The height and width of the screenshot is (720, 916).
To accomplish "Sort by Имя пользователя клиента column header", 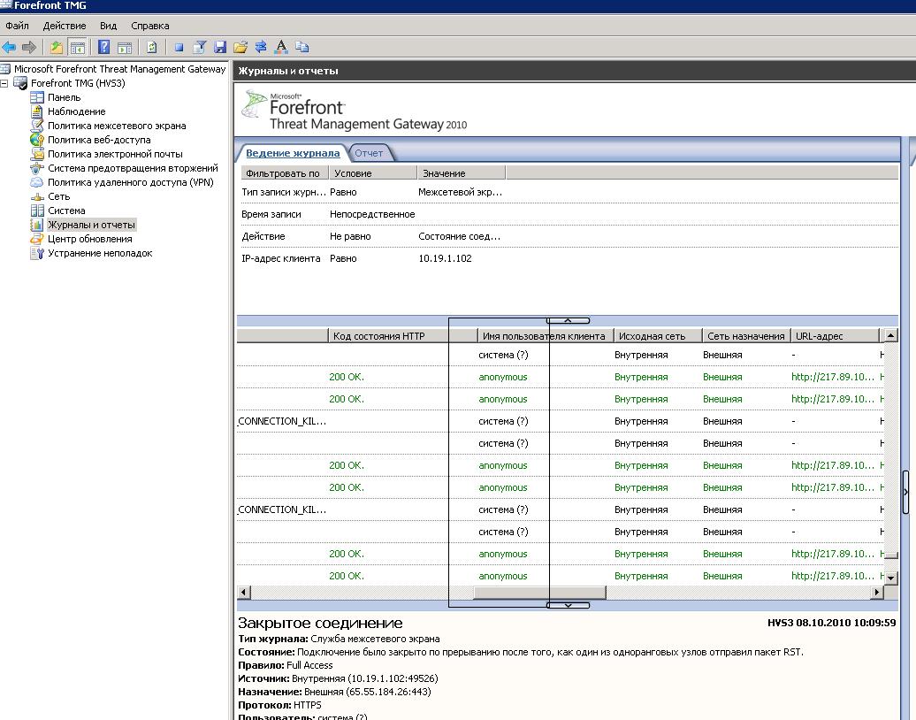I will pos(545,336).
